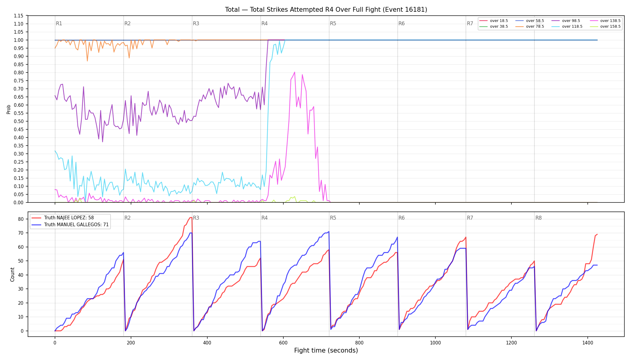The height and width of the screenshot is (361, 631).
Task: Click the R2 round label in bottom chart
Action: click(x=127, y=218)
